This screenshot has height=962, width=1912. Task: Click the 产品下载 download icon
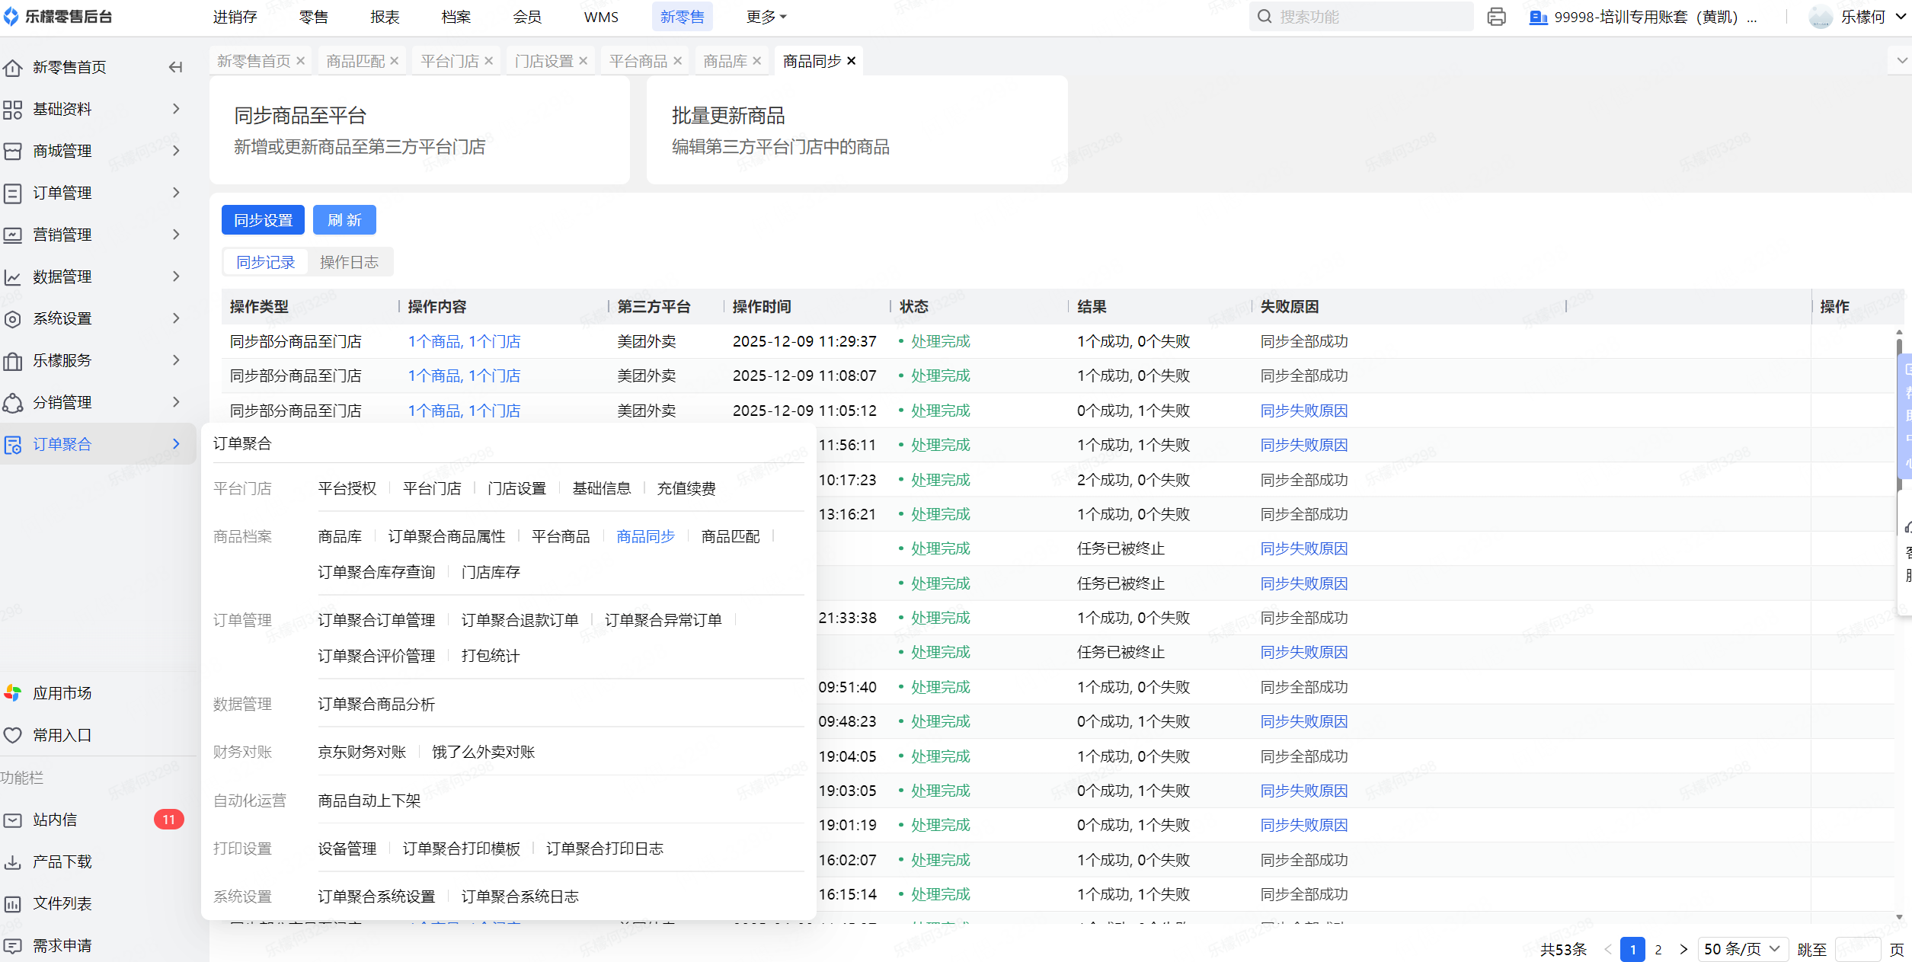[x=13, y=862]
